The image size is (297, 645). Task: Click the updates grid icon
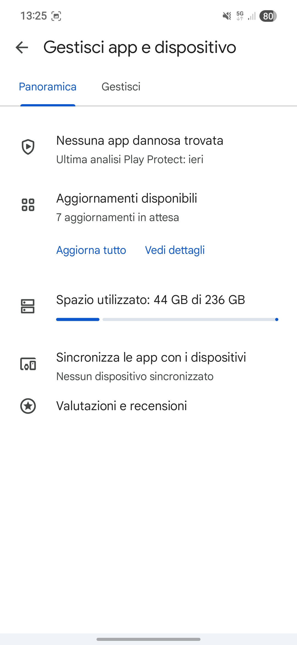tap(28, 205)
